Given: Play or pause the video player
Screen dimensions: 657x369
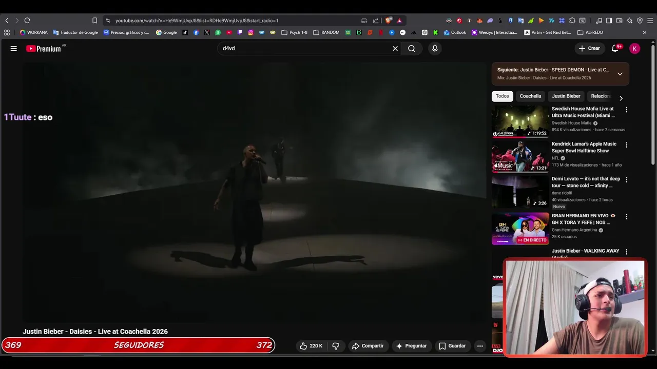Looking at the screenshot, I should click(x=254, y=192).
